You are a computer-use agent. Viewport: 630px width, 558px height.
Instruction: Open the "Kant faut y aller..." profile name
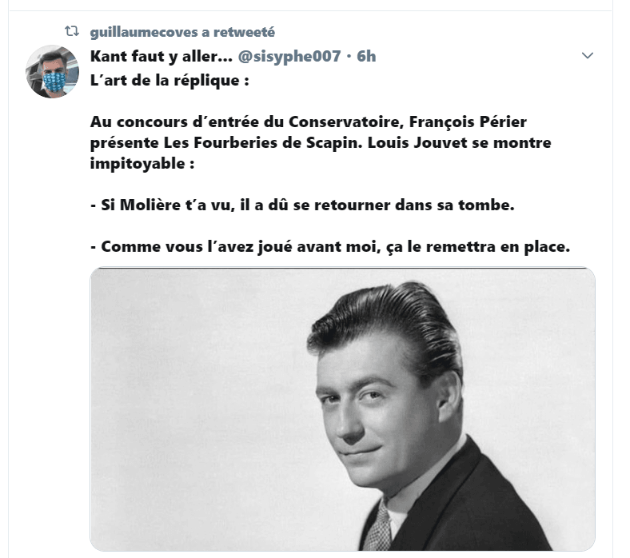[x=161, y=56]
